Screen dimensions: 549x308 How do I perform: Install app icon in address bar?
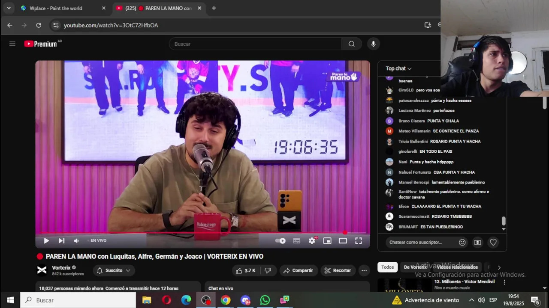pos(428,25)
